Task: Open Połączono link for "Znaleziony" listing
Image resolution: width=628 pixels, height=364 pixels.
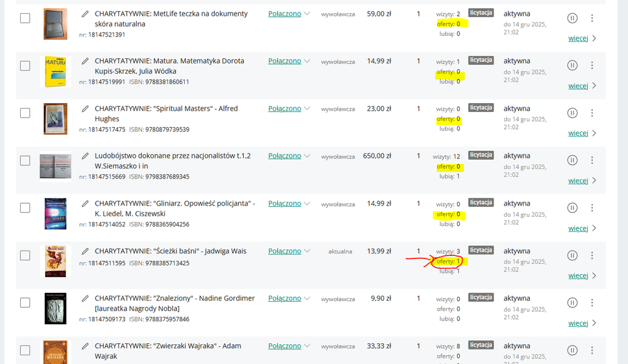Action: click(285, 299)
